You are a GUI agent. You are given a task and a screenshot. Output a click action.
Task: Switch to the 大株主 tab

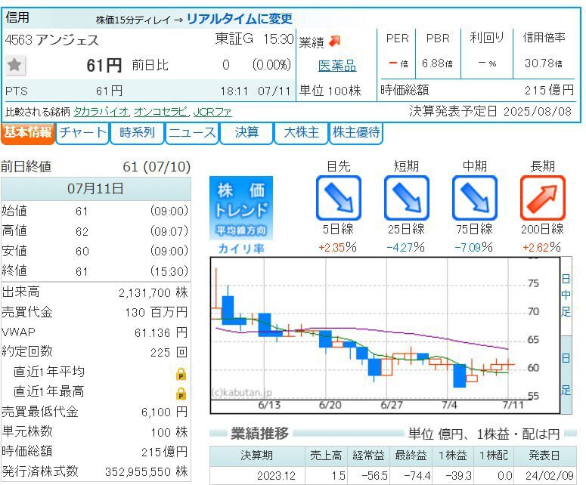point(301,132)
